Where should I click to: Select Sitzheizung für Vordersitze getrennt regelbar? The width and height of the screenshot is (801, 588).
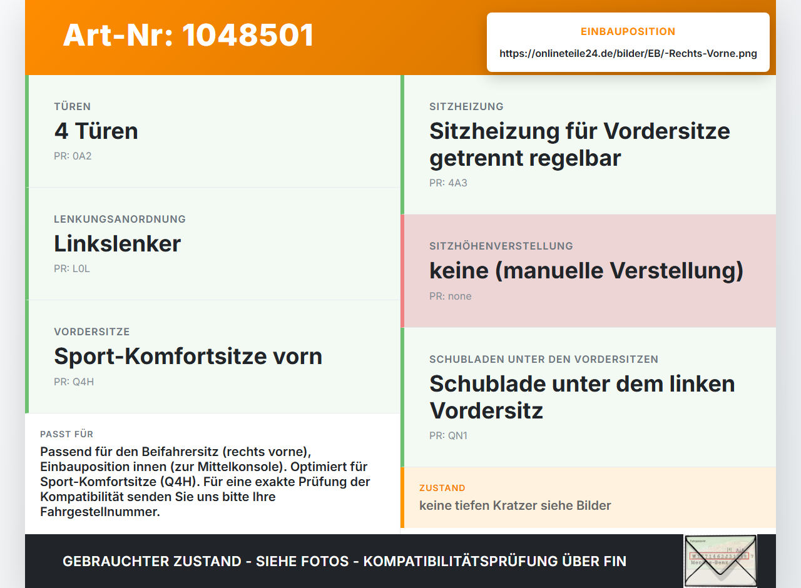point(579,144)
